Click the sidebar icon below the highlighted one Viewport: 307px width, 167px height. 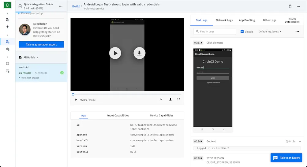click(7, 49)
